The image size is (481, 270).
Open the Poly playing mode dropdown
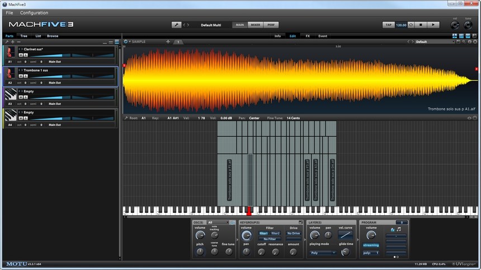click(x=323, y=253)
